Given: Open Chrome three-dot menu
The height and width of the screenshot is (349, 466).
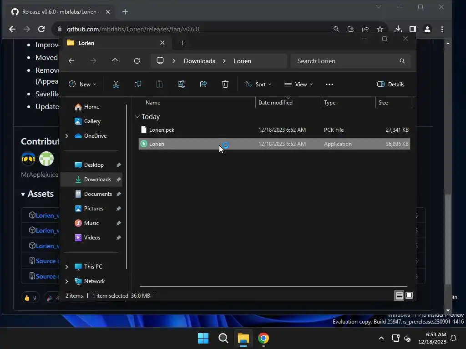Looking at the screenshot, I should coord(442,29).
